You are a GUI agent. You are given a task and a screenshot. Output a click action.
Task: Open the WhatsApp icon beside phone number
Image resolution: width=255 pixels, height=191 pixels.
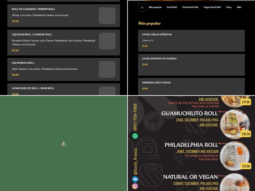click(135, 136)
